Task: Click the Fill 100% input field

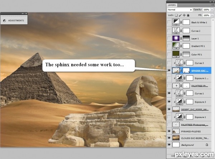Action: 206,15
